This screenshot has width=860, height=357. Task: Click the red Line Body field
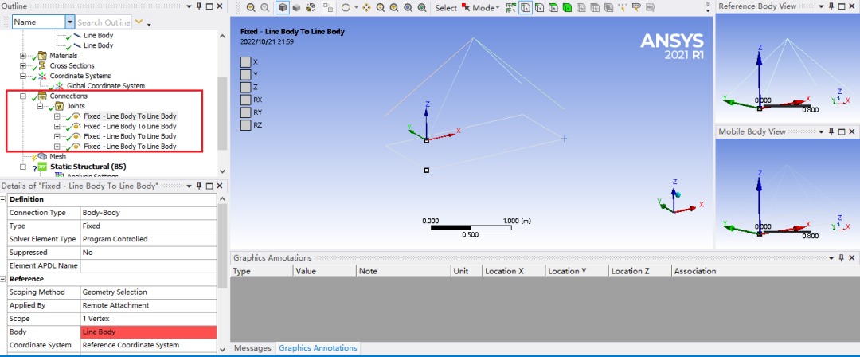tap(148, 331)
